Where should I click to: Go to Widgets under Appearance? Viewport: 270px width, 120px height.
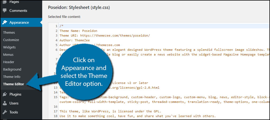[x=9, y=47]
